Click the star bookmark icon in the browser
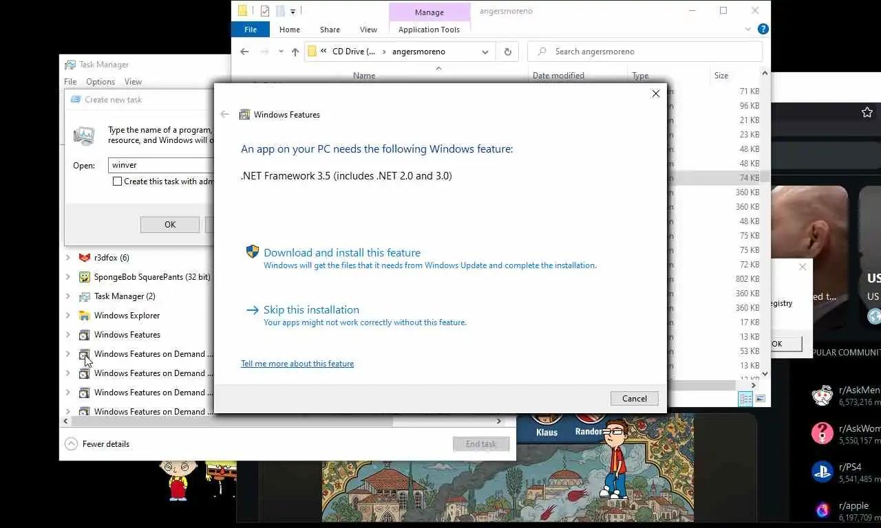 [x=867, y=112]
